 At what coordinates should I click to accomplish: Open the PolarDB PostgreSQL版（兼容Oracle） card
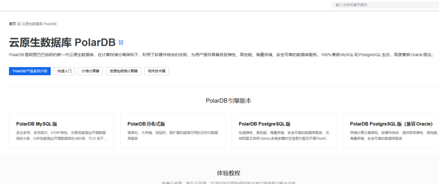(x=391, y=131)
